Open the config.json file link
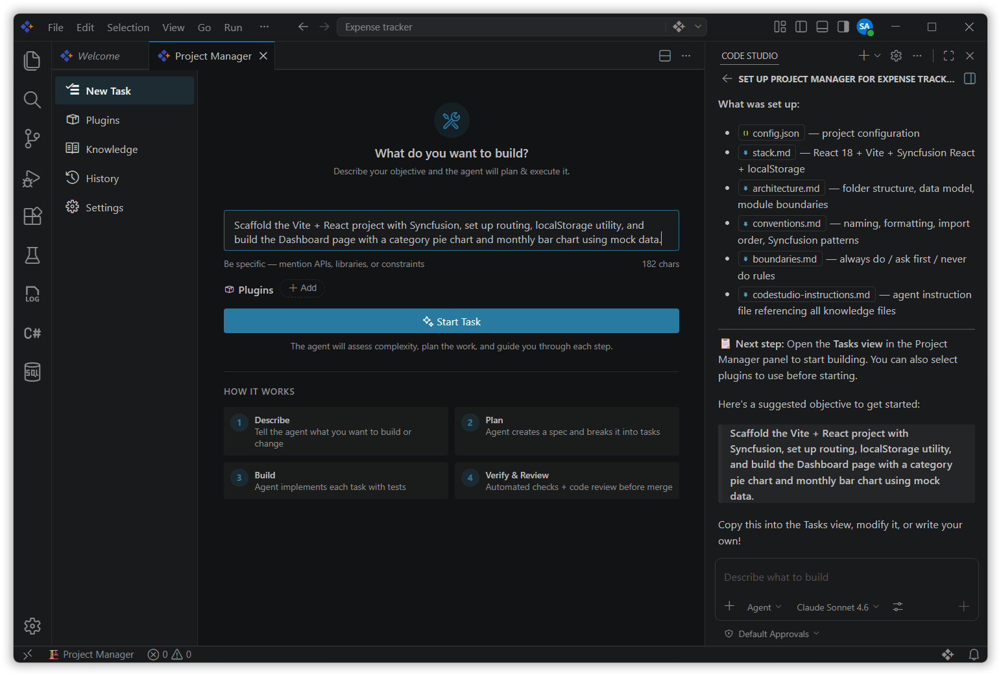The image size is (1001, 676). click(771, 133)
